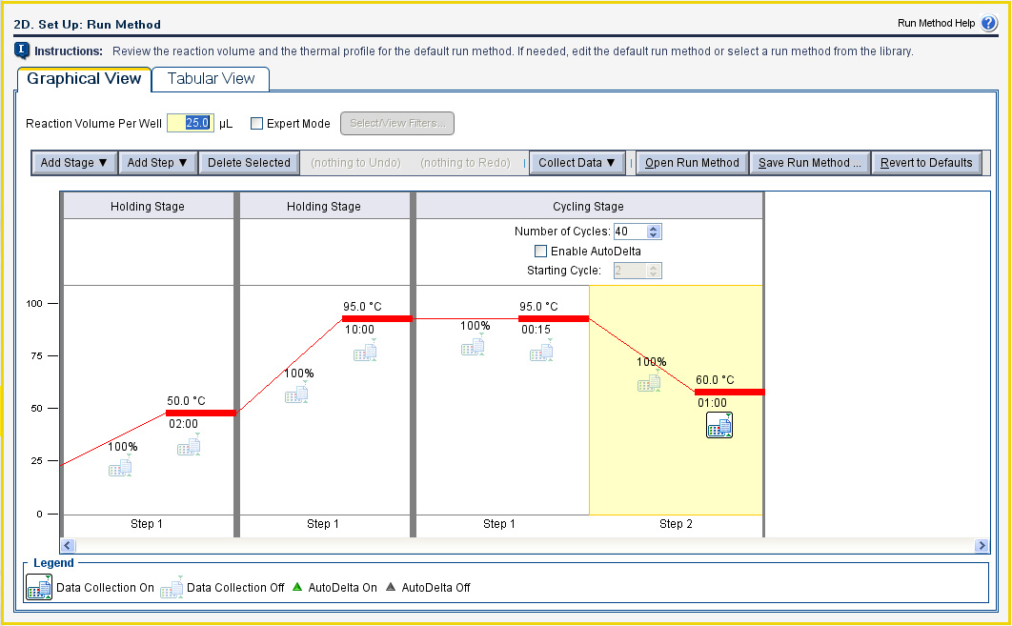Click ramp data collection icon in second Holding Stage
This screenshot has width=1012, height=626.
coord(296,394)
